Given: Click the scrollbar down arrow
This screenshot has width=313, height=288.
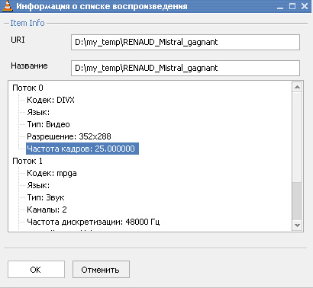Looking at the screenshot, I should click(297, 226).
